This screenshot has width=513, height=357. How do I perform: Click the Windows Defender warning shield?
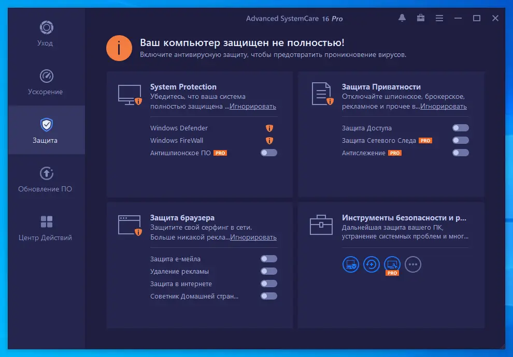coord(269,128)
